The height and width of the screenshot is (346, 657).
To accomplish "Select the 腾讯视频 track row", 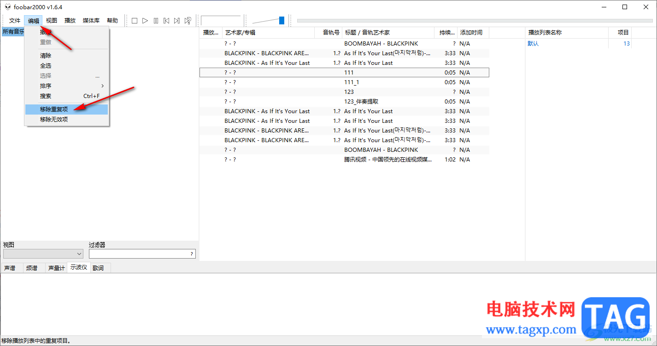I will [344, 160].
